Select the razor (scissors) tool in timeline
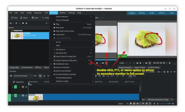The height and width of the screenshot is (112, 185). tap(44, 76)
